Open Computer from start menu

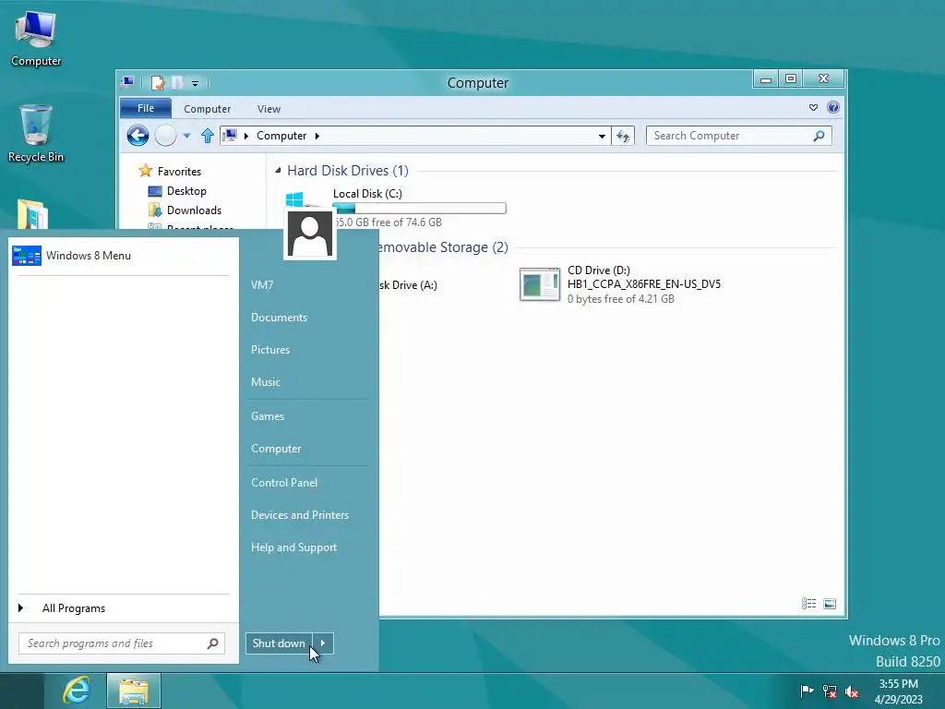click(276, 449)
